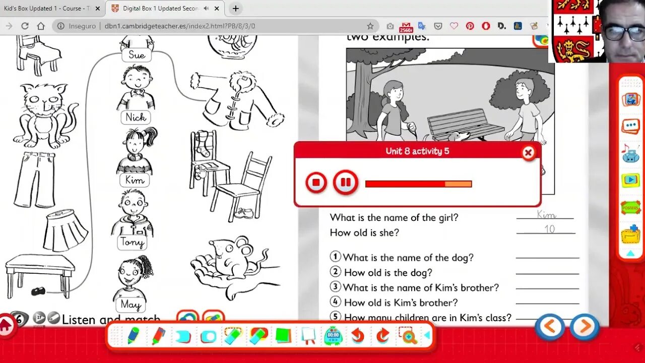
Task: Select the erase-all eraser tool
Action: [258, 336]
